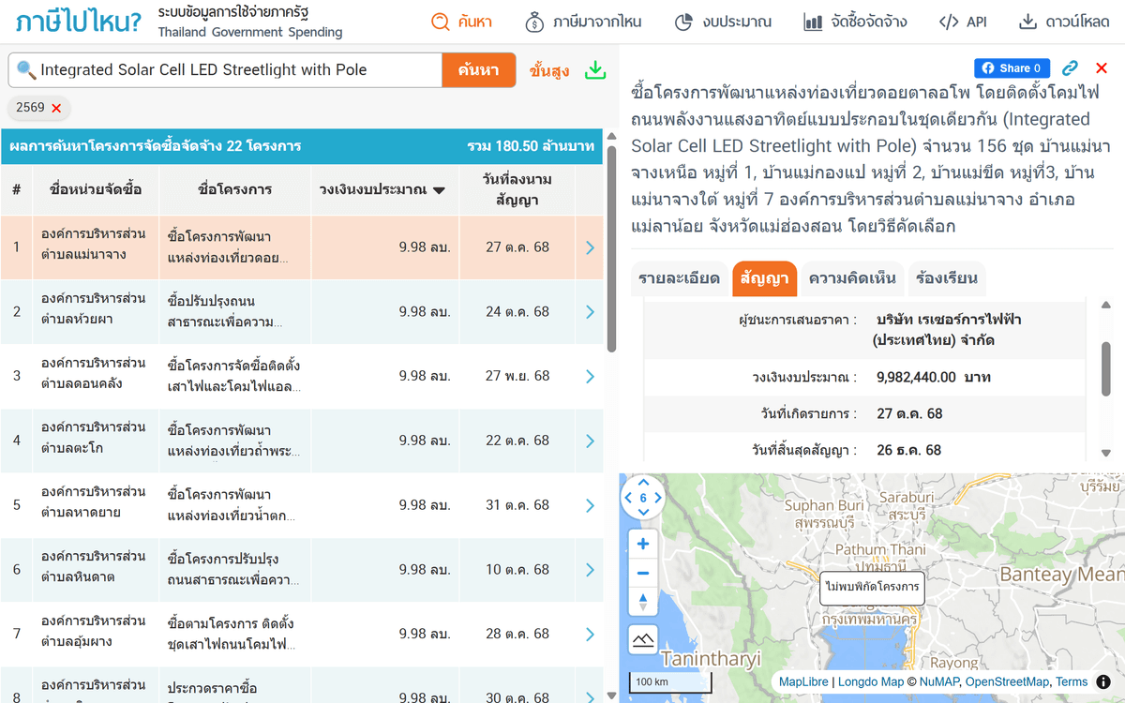Viewport: 1125px width, 703px height.
Task: Reset the map compass bearing
Action: (643, 602)
